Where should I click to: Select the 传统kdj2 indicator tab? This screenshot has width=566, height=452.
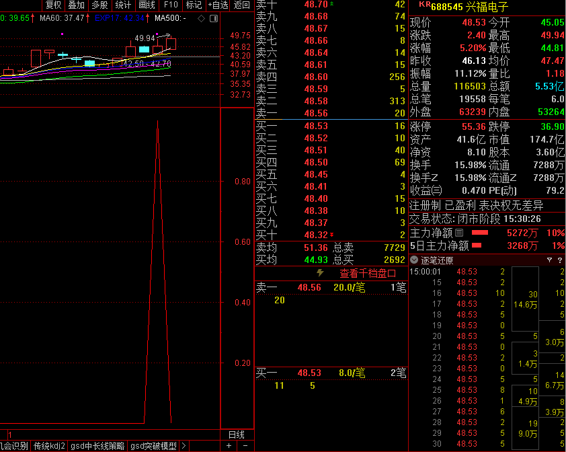coord(50,446)
